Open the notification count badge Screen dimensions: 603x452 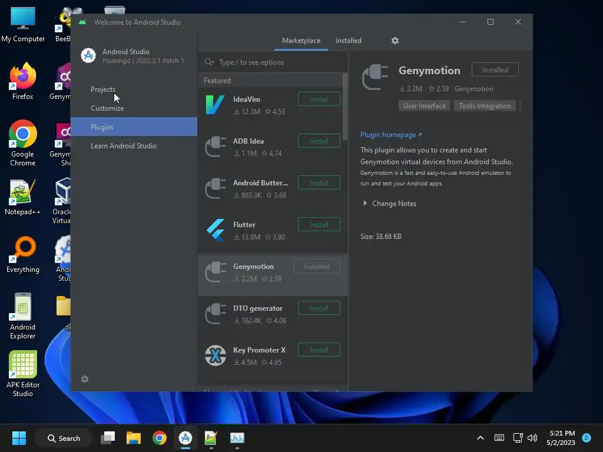(587, 437)
